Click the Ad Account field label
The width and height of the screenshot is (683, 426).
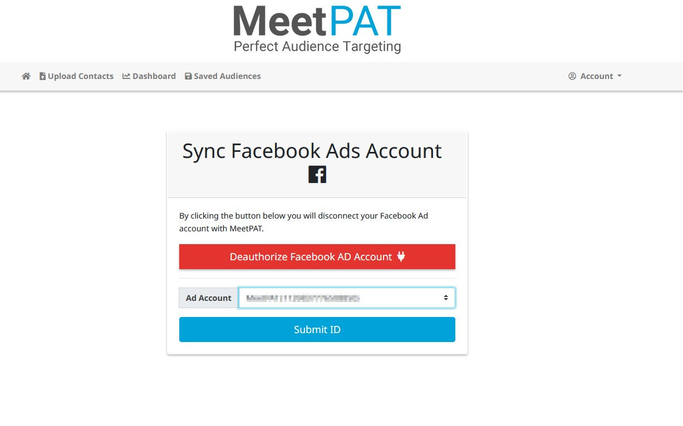tap(209, 298)
